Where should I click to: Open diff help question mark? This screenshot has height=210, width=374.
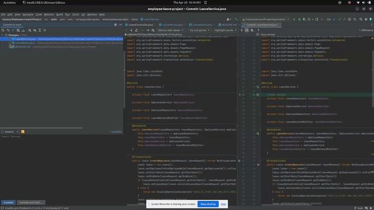point(258,30)
